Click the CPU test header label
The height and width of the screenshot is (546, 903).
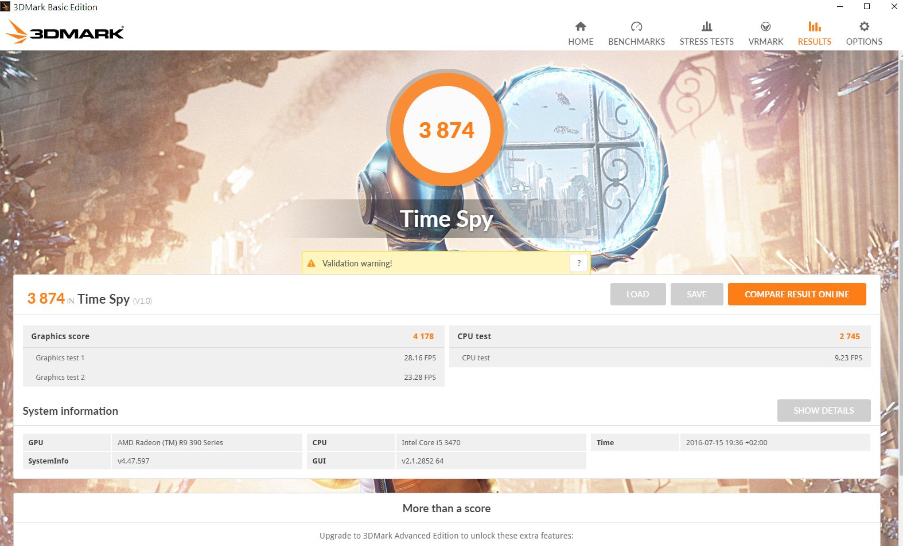coord(474,336)
